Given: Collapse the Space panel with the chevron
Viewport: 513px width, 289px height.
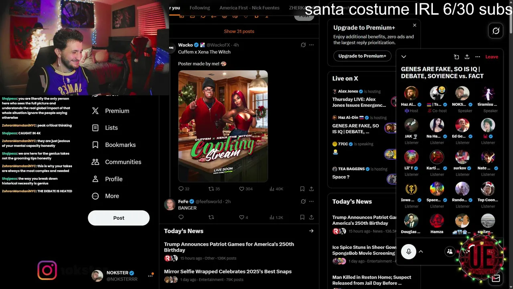Looking at the screenshot, I should (404, 57).
